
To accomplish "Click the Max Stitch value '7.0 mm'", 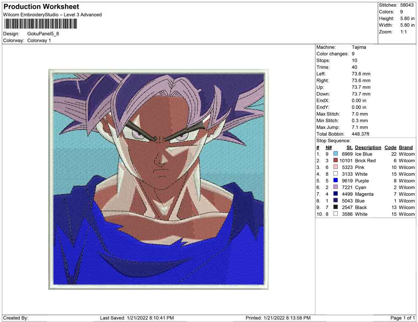I will (360, 114).
